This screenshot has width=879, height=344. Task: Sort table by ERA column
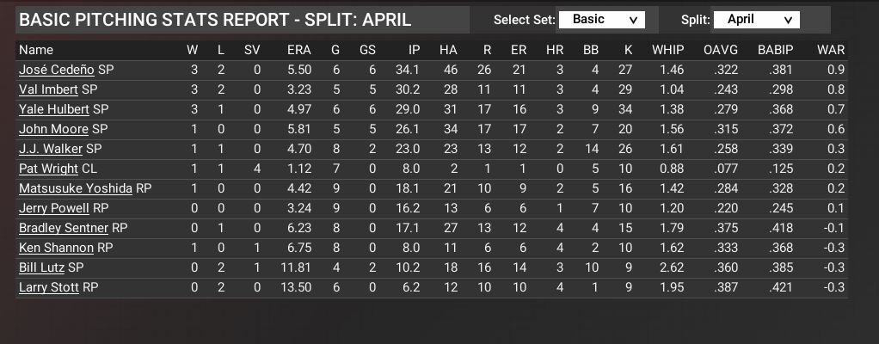tap(293, 49)
